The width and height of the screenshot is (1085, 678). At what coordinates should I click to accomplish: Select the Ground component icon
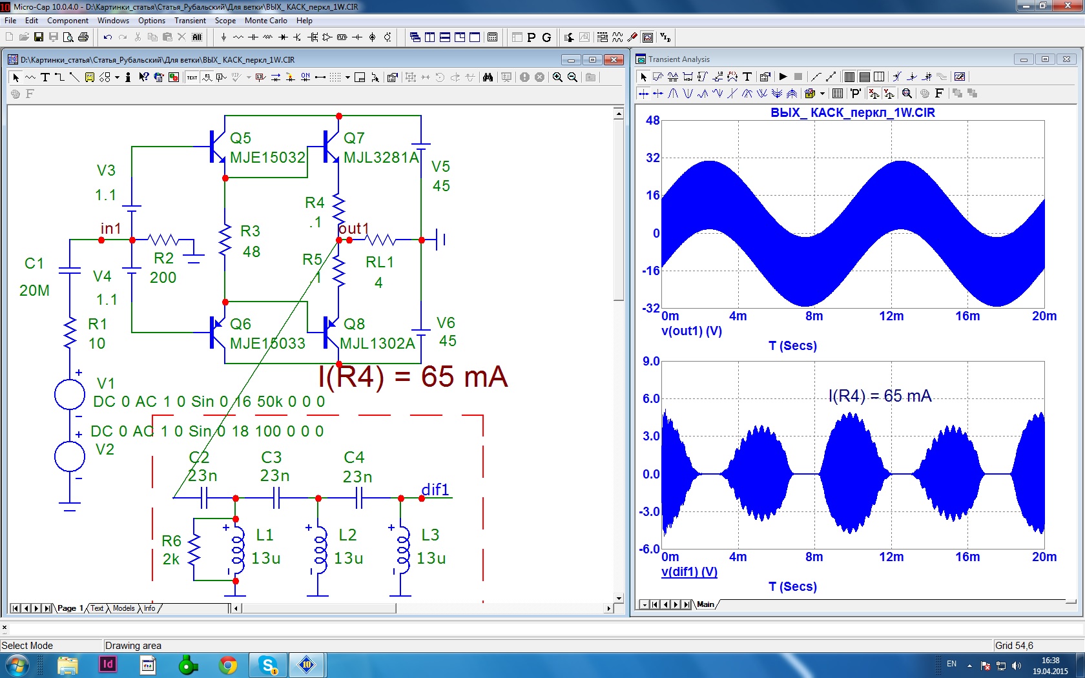click(x=223, y=37)
